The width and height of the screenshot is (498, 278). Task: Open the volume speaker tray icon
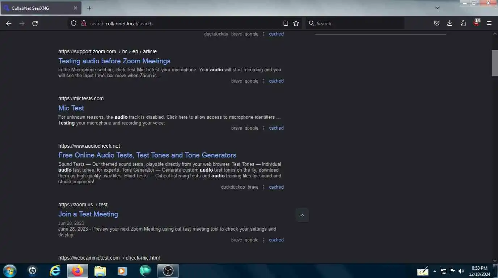461,271
